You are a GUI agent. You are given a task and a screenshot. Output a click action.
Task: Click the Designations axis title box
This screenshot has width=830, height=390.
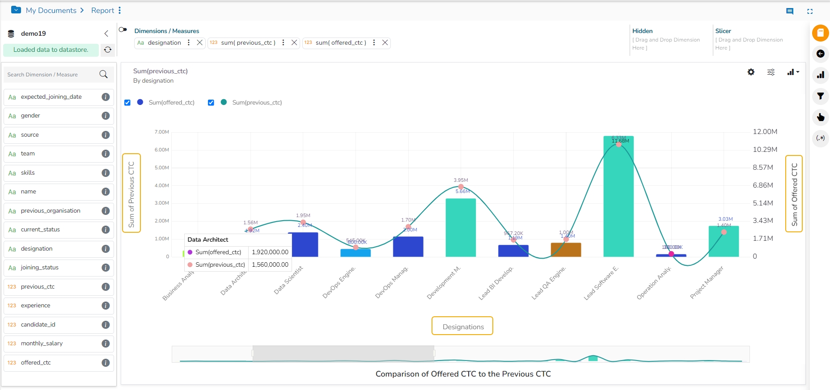coord(462,326)
